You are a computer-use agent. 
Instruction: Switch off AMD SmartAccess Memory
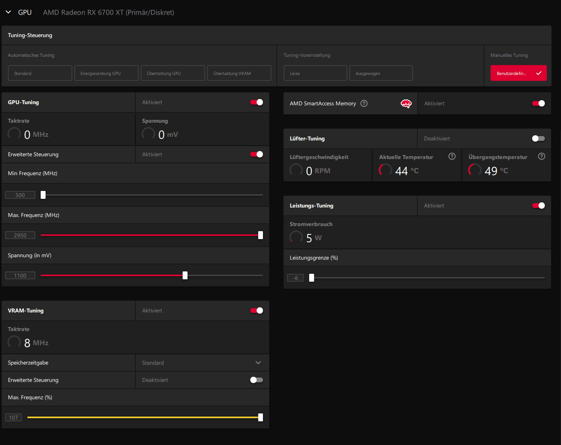pyautogui.click(x=538, y=103)
